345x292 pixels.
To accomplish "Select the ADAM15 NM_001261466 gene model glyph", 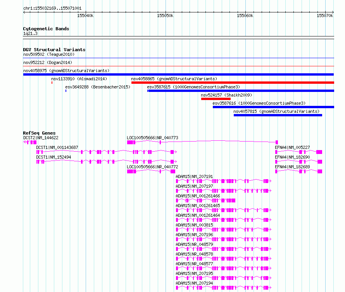I will click(205, 200).
